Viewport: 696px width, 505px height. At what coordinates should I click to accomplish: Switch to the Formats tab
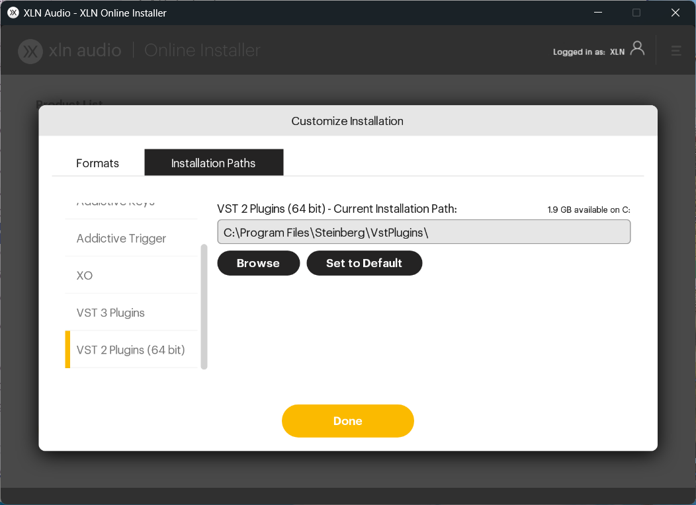pos(98,163)
